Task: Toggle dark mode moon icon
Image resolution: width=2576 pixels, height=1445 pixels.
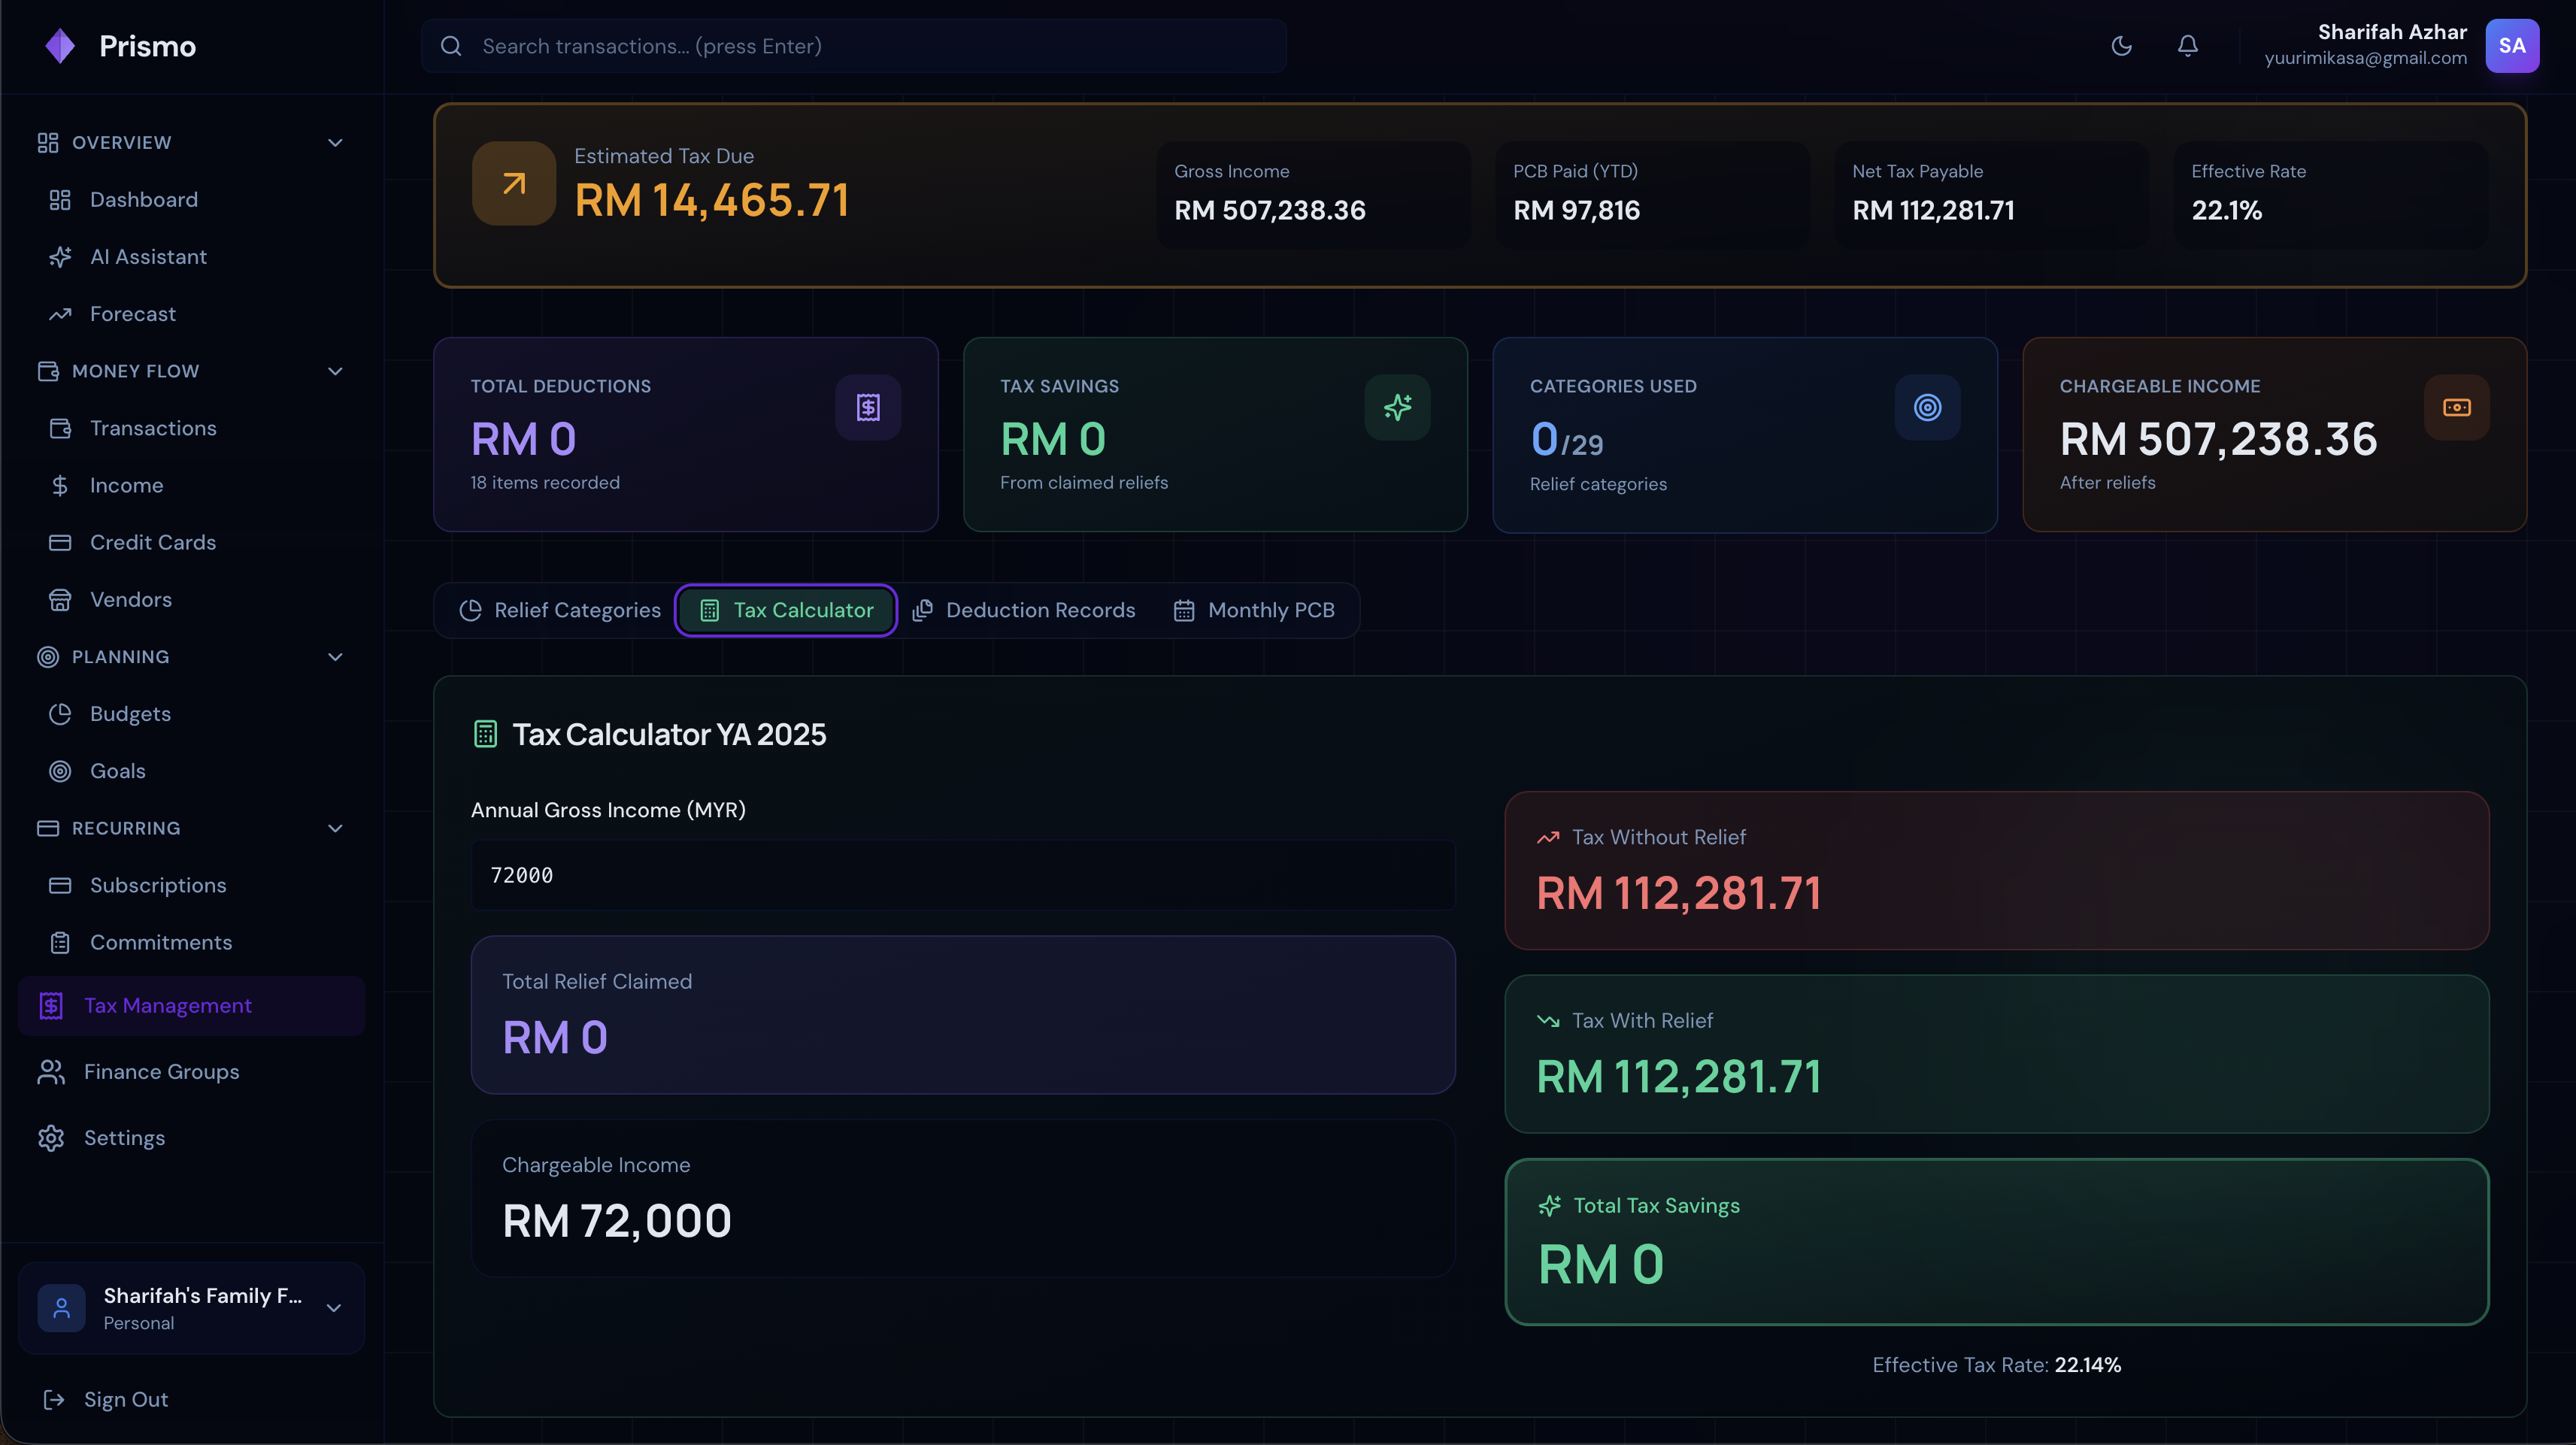Action: (2121, 46)
